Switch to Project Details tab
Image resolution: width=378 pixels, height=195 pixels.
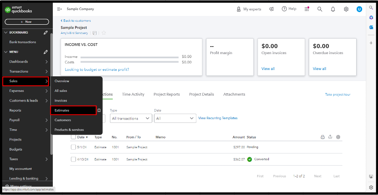tap(201, 94)
